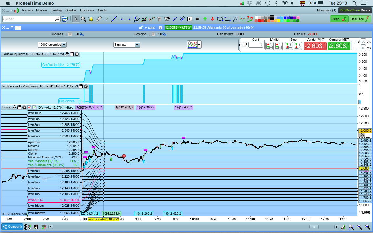Click the info icon next to DAX
The width and height of the screenshot is (373, 233).
tap(160, 28)
